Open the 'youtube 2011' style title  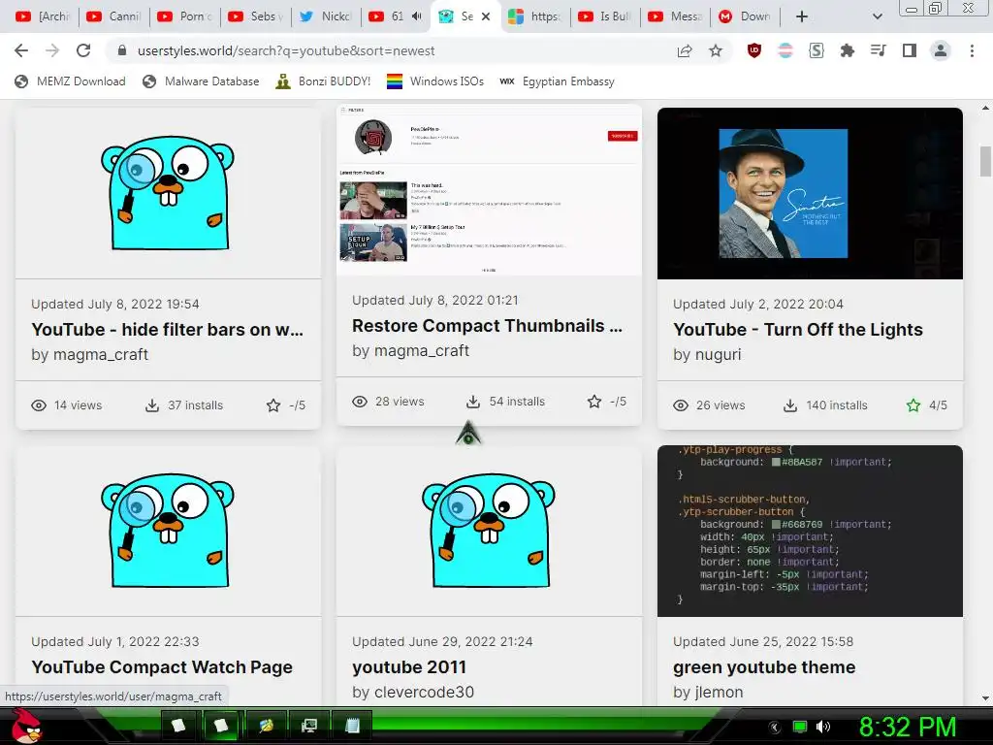tap(409, 667)
